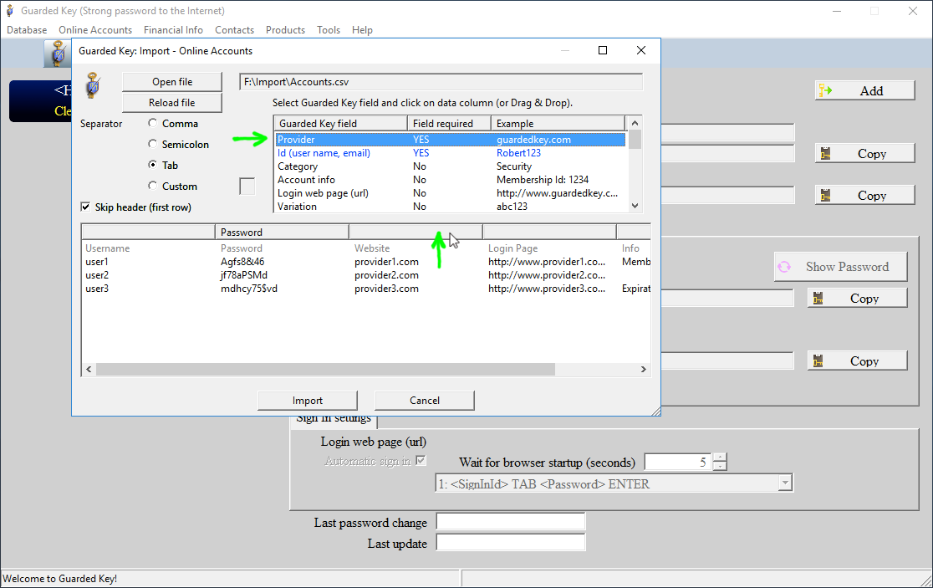Click the Import button
Screen dimensions: 933x588
click(x=308, y=401)
